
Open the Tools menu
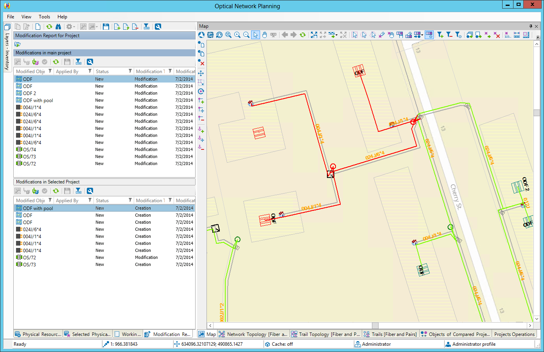(x=44, y=17)
